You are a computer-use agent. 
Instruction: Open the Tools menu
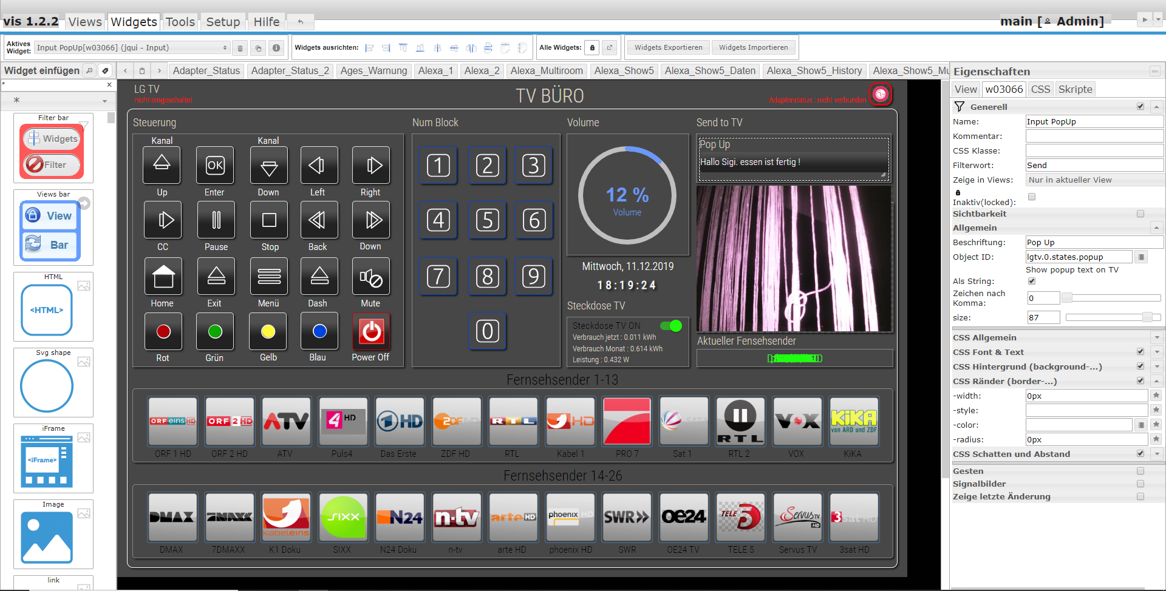180,22
